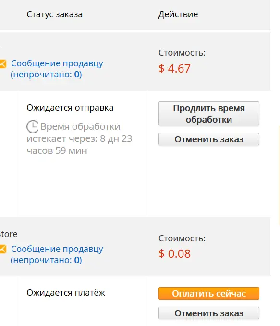Click the Ожидается платёж status text
Screen dimensions: 280x326
tap(66, 293)
